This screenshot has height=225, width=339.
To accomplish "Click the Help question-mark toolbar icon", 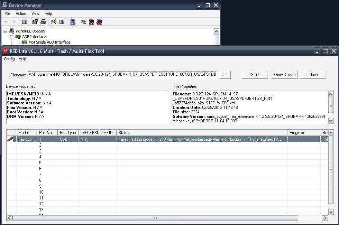I will tap(54, 22).
